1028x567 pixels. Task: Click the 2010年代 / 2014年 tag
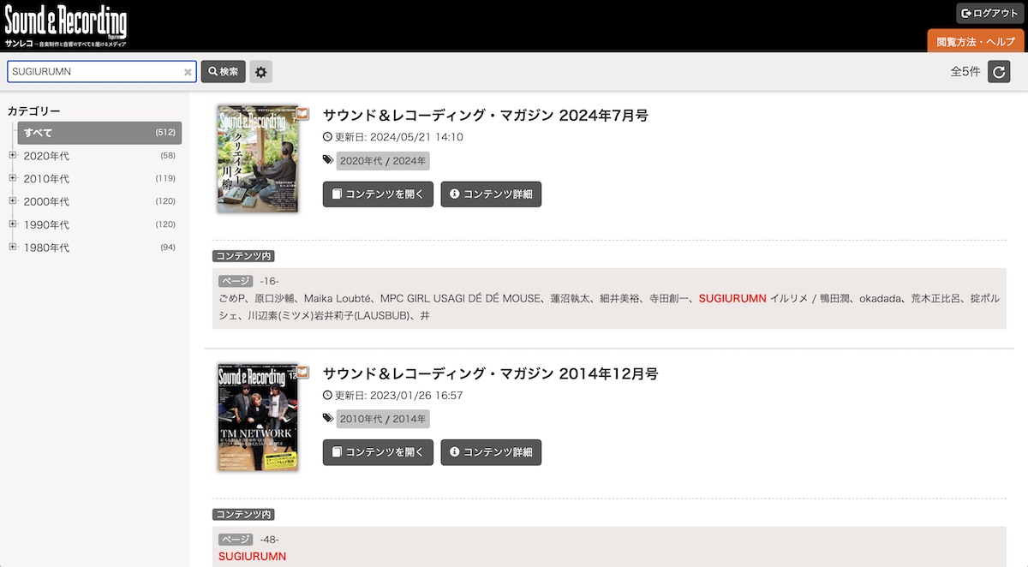(x=383, y=419)
